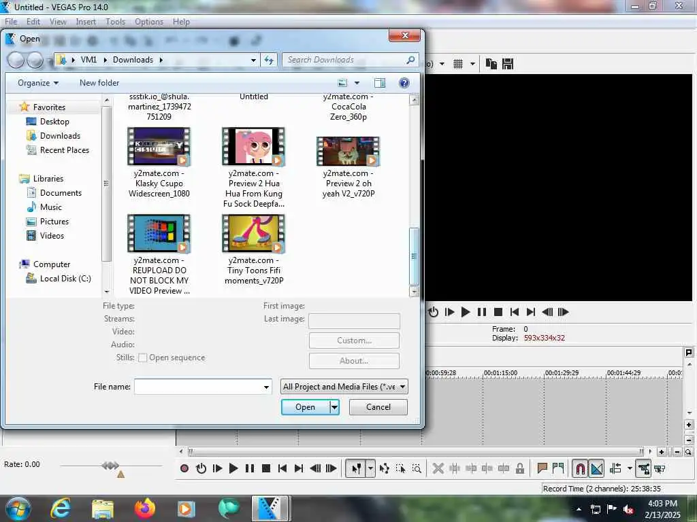Toggle Automatic Crossfades icon

pos(596,468)
